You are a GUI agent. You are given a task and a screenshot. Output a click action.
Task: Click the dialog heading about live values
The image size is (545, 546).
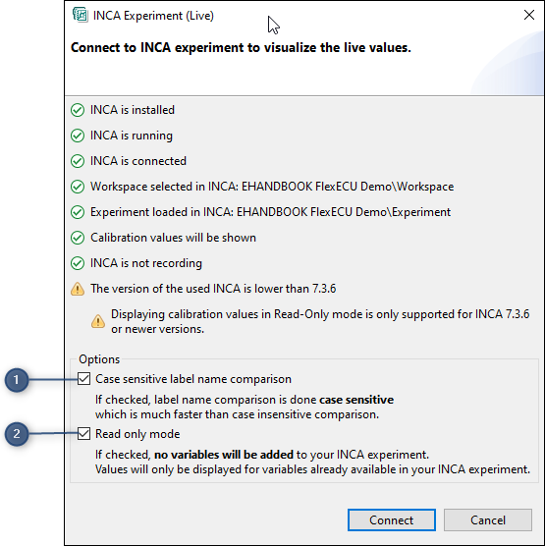pos(241,47)
